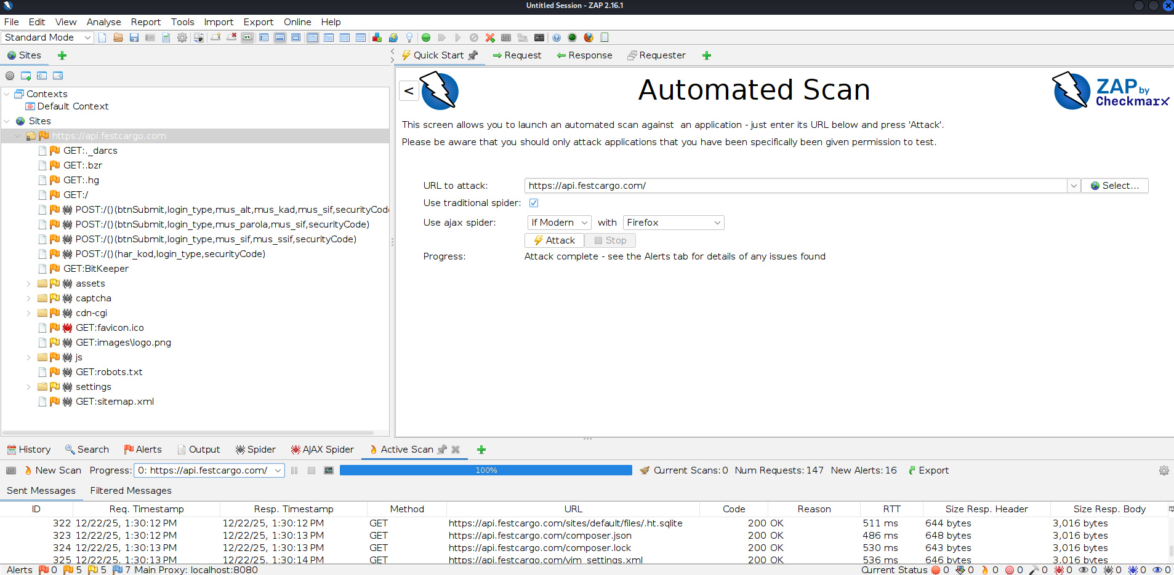1174x575 pixels.
Task: Open the Standard Mode dropdown
Action: coord(47,38)
